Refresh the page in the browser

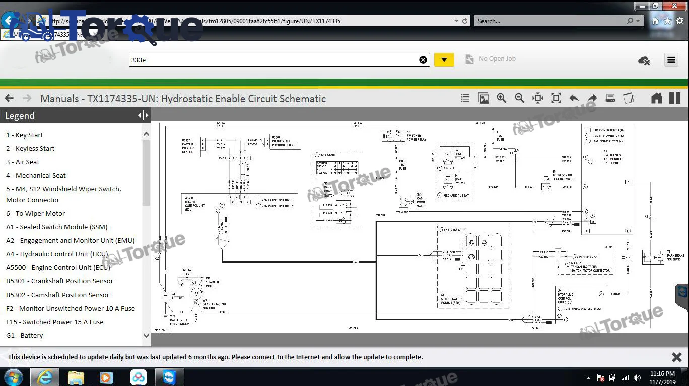pos(465,21)
